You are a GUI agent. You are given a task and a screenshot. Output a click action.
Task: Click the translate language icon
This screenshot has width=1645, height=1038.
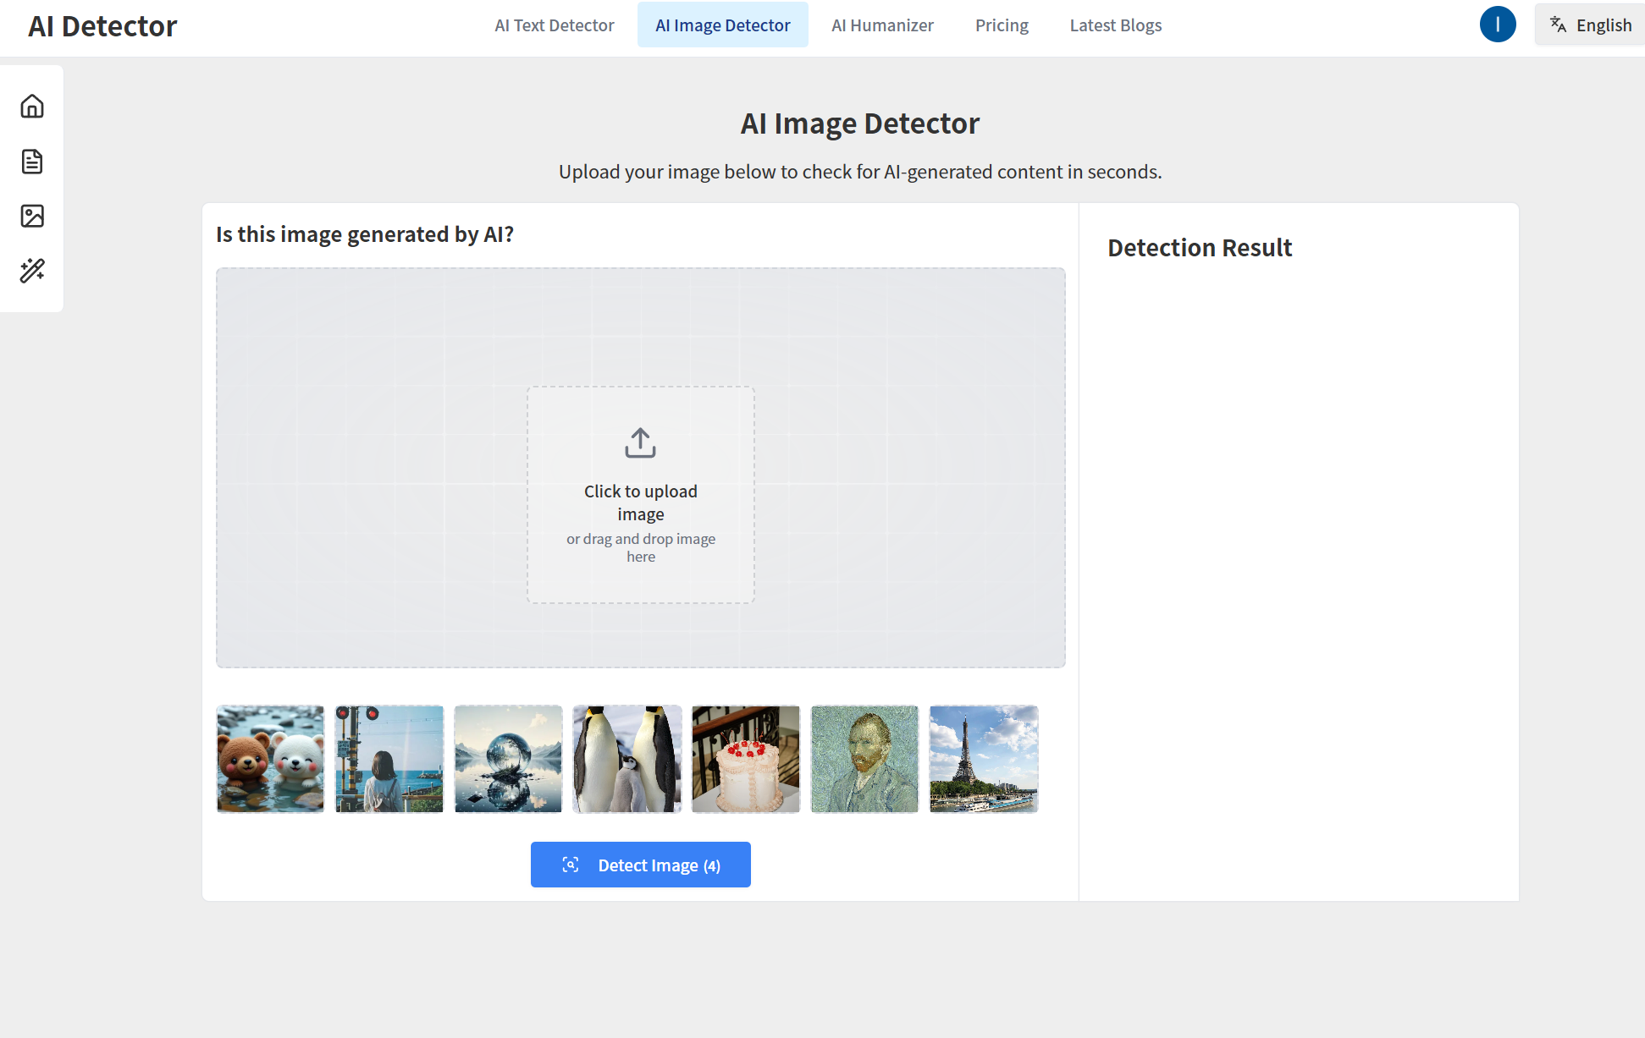[1558, 25]
